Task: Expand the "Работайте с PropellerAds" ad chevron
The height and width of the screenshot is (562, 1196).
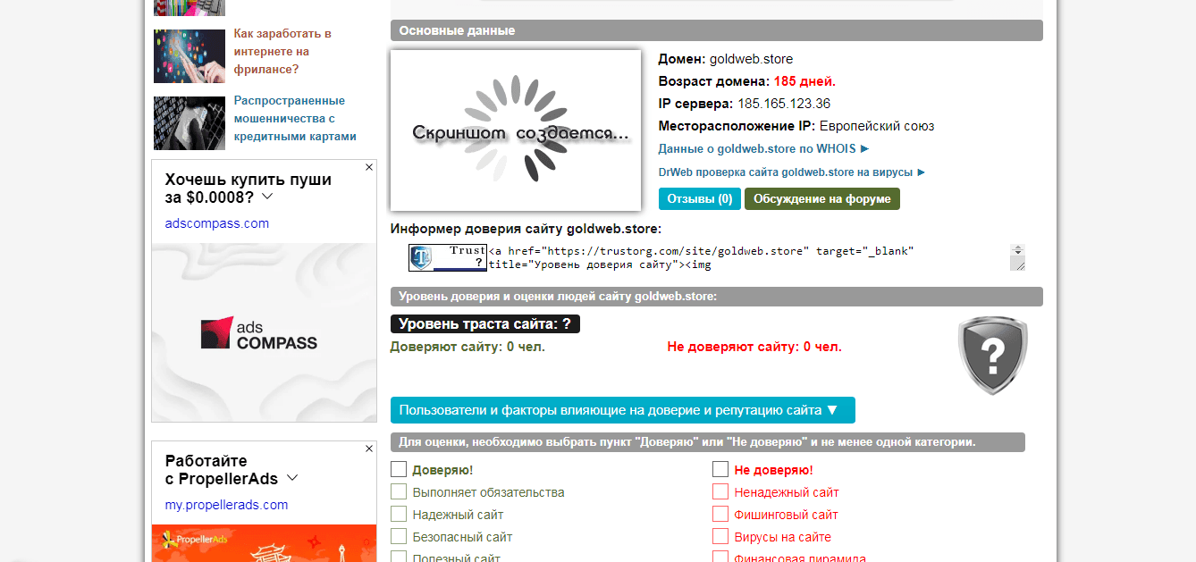Action: [292, 478]
